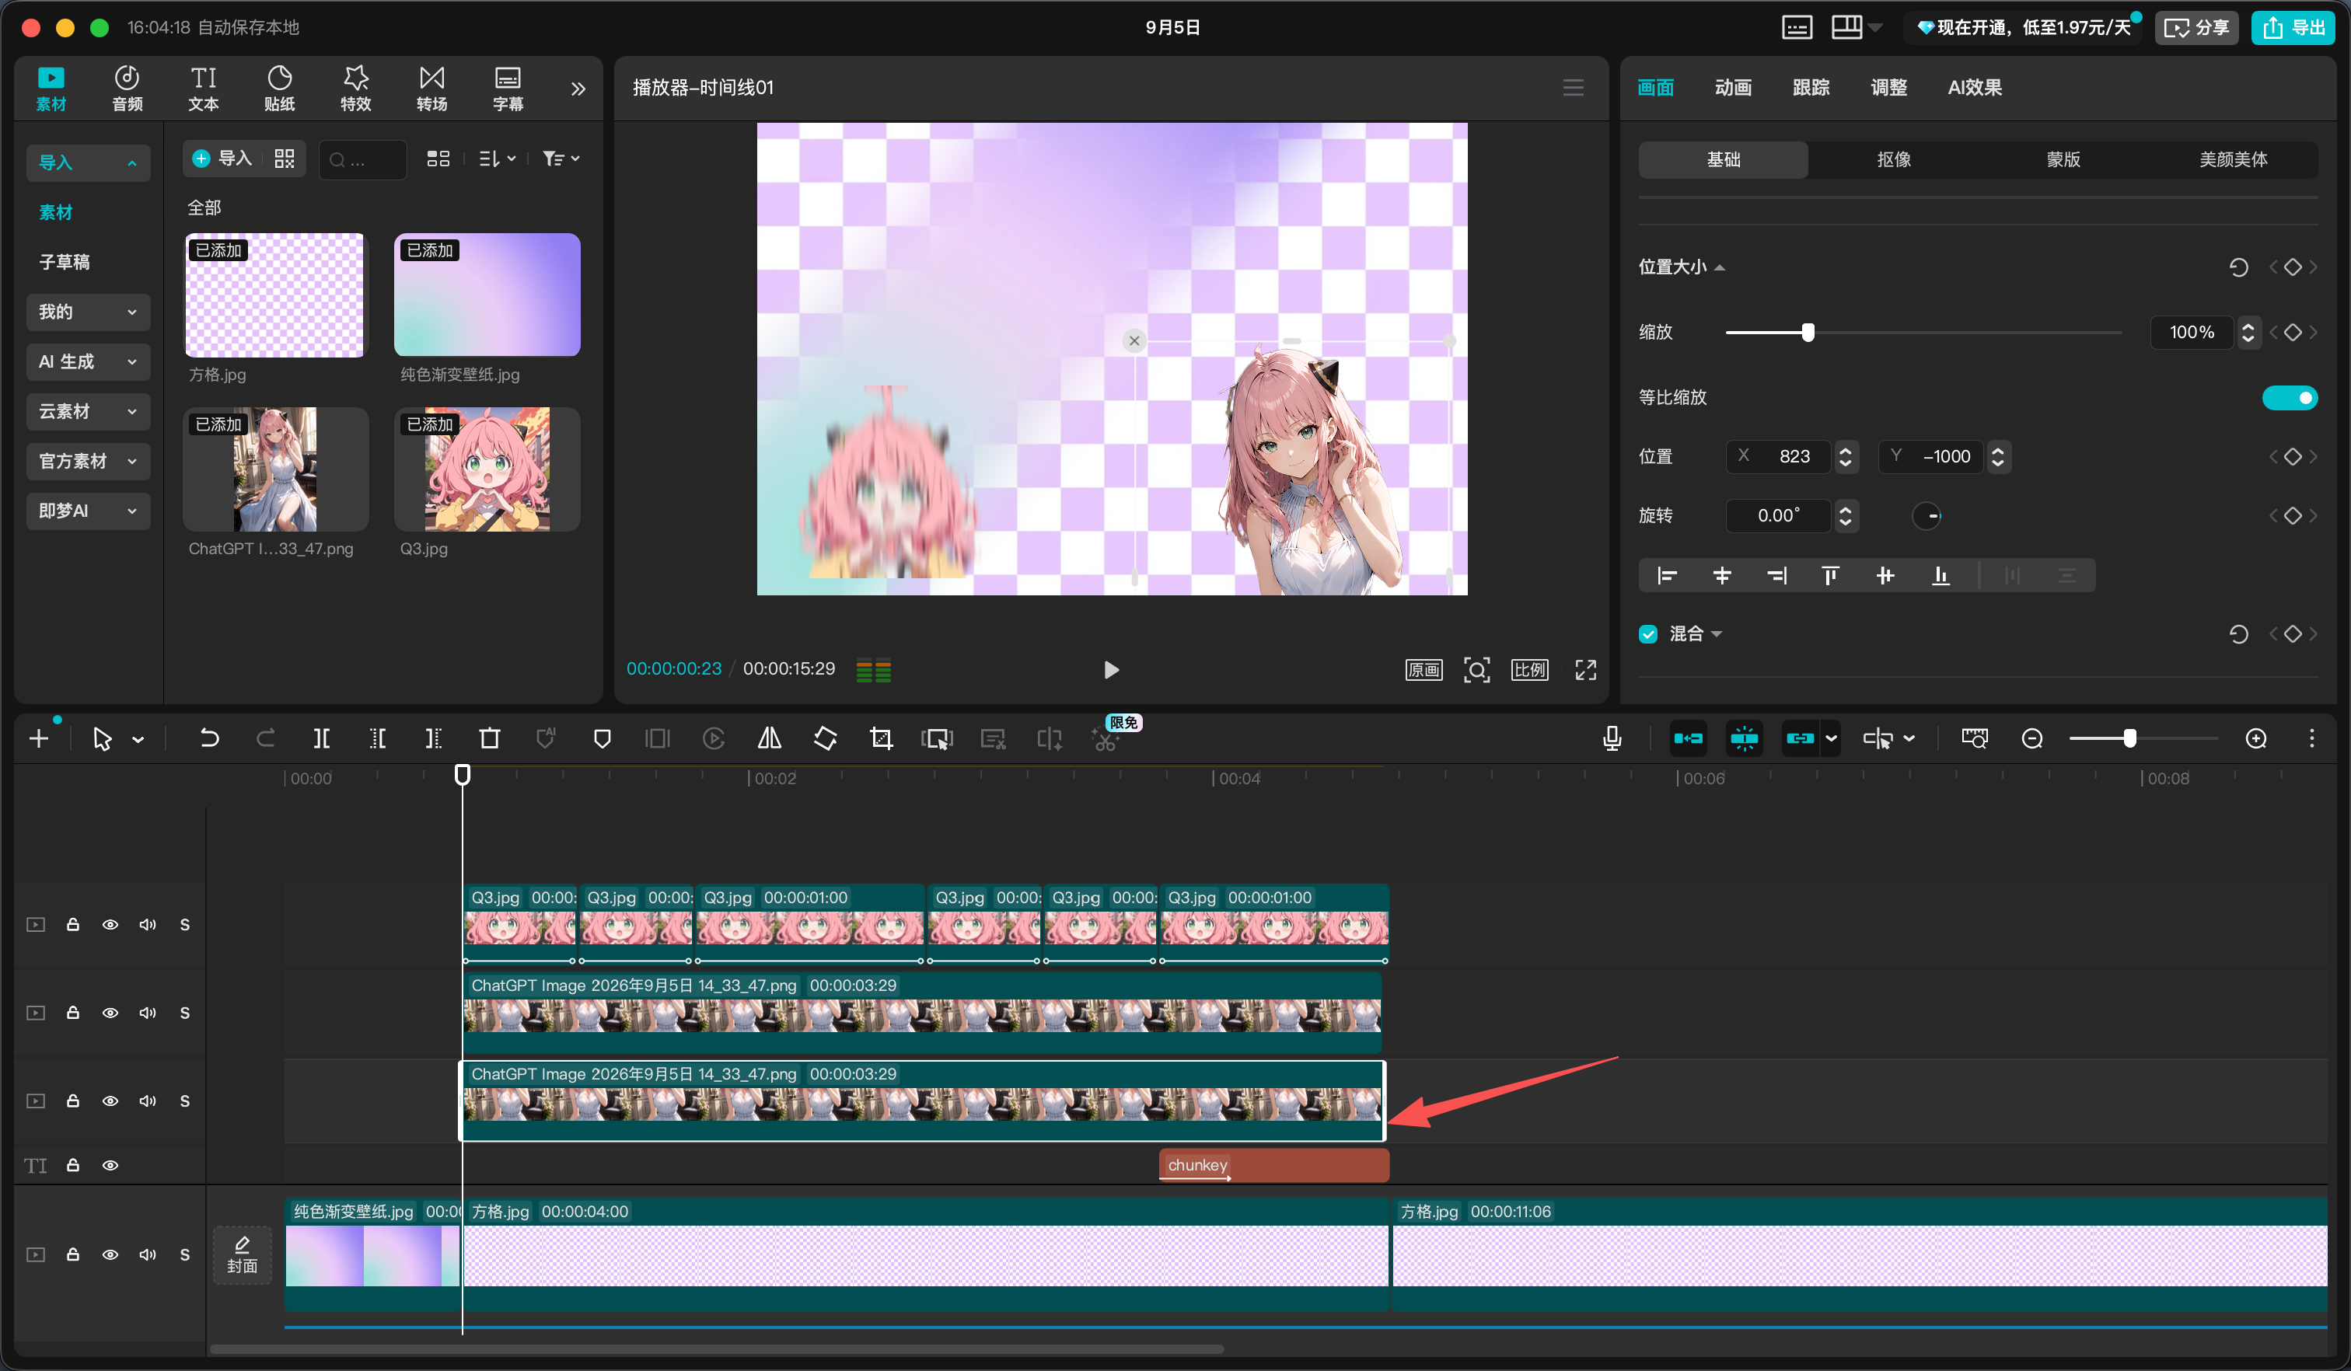2351x1371 pixels.
Task: Click the timeline more options vertical dots
Action: [x=2311, y=738]
